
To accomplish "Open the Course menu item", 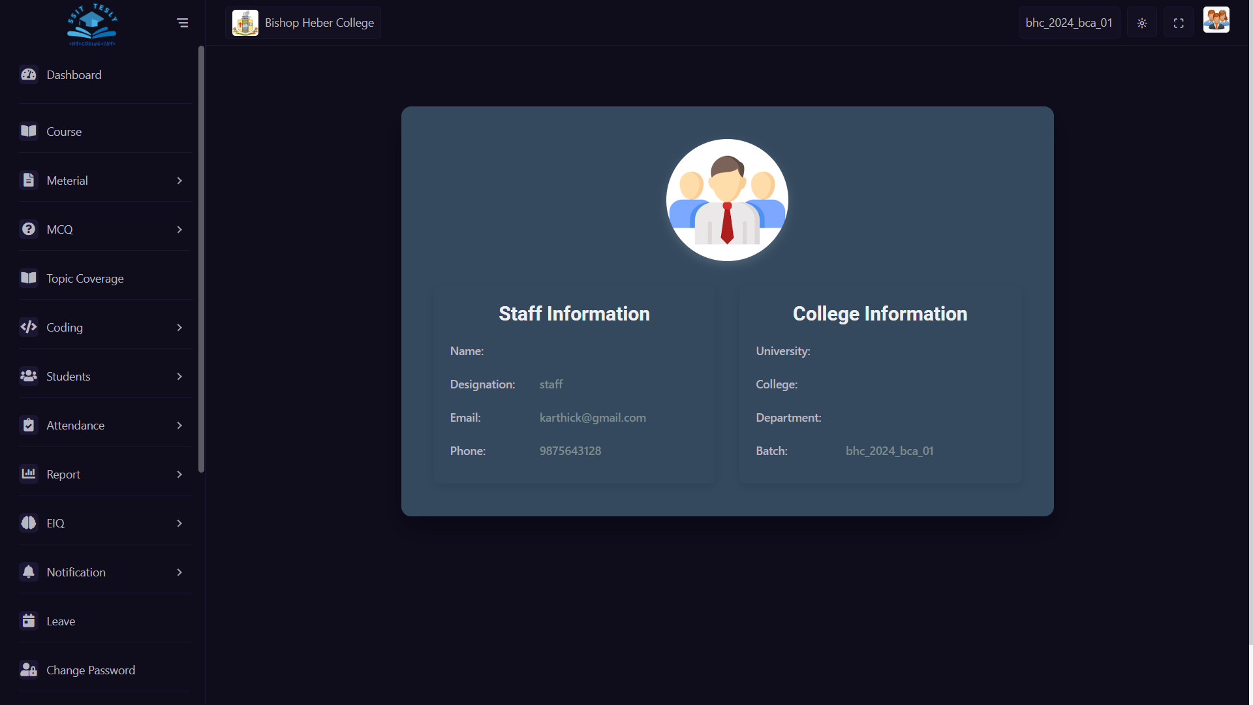I will (64, 132).
